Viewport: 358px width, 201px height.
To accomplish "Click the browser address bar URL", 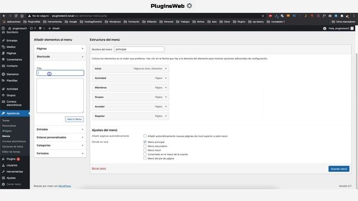I will pyautogui.click(x=79, y=16).
